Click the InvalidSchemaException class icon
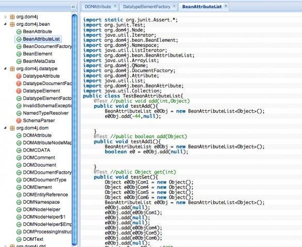302x247 pixels. (x=19, y=106)
